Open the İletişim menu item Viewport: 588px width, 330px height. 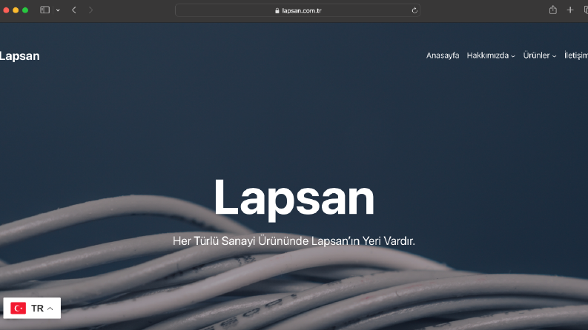coord(576,55)
